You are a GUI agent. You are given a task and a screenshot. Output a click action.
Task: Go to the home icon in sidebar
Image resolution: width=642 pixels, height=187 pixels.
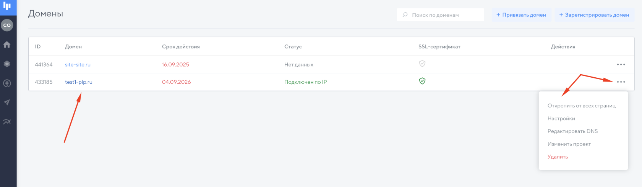(7, 45)
